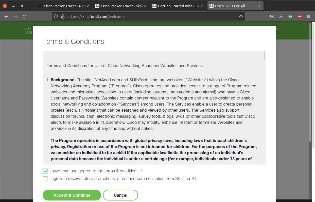Open the Save to Pocket icon

point(272,16)
